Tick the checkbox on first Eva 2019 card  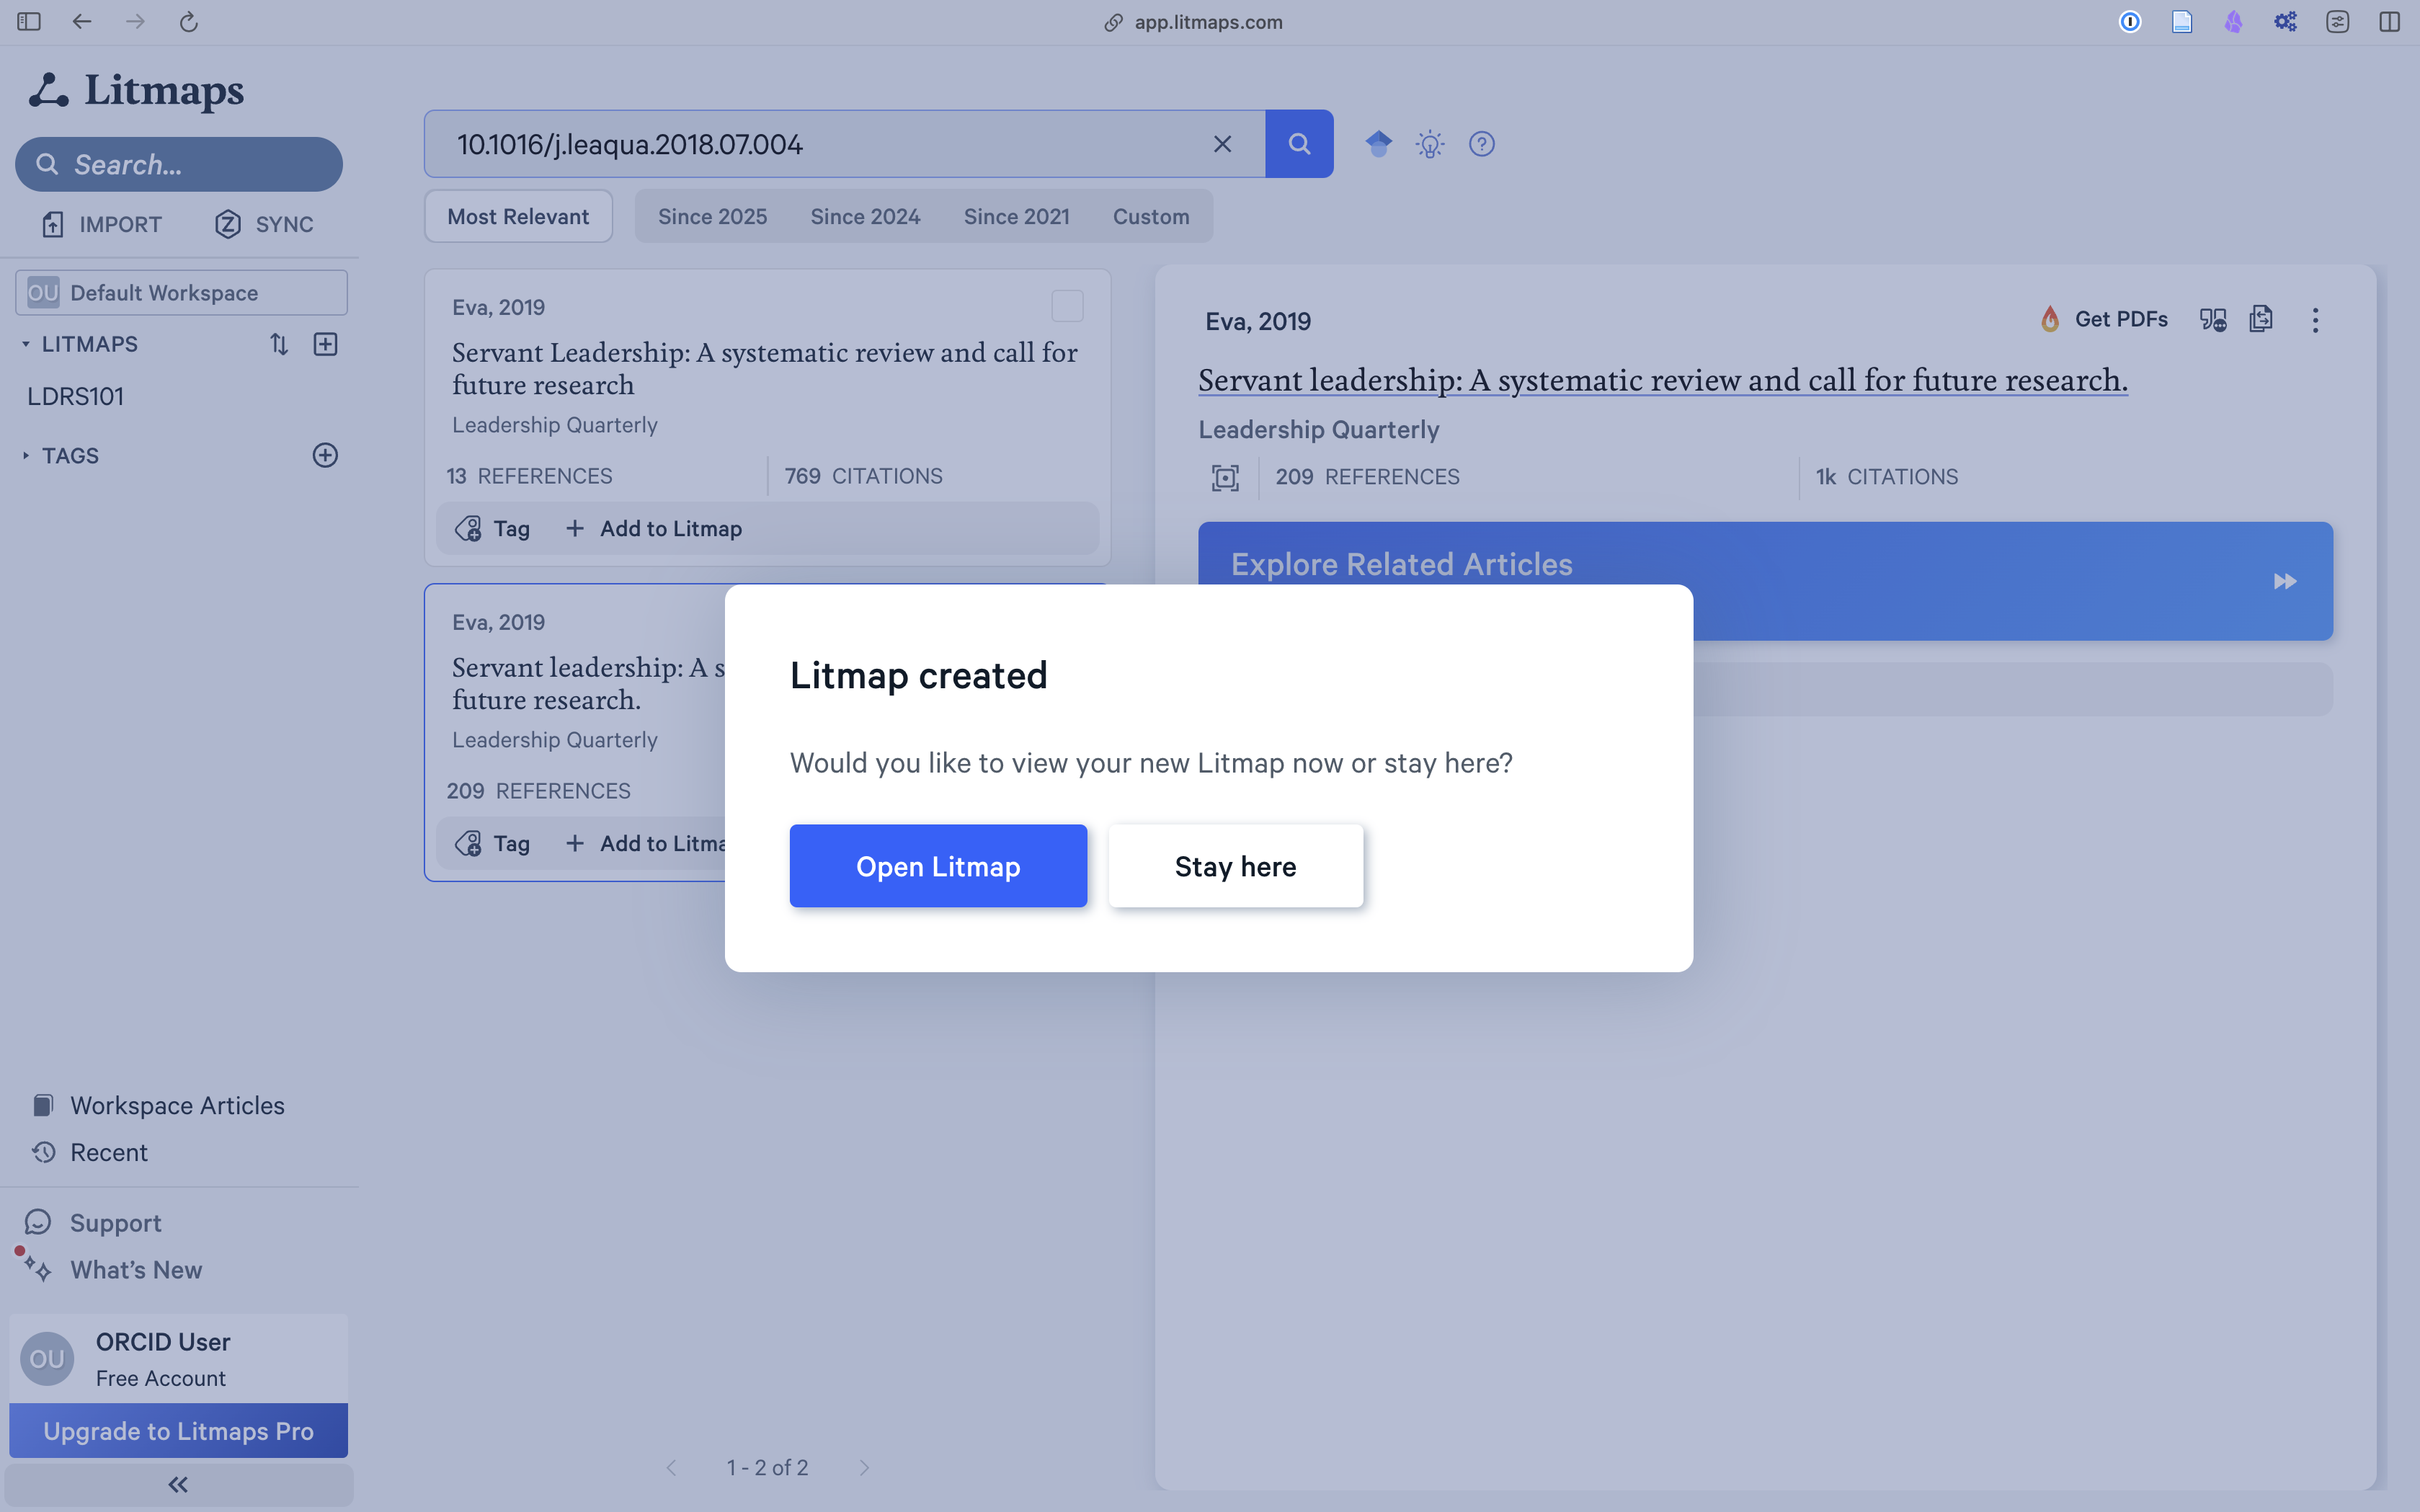1067,306
